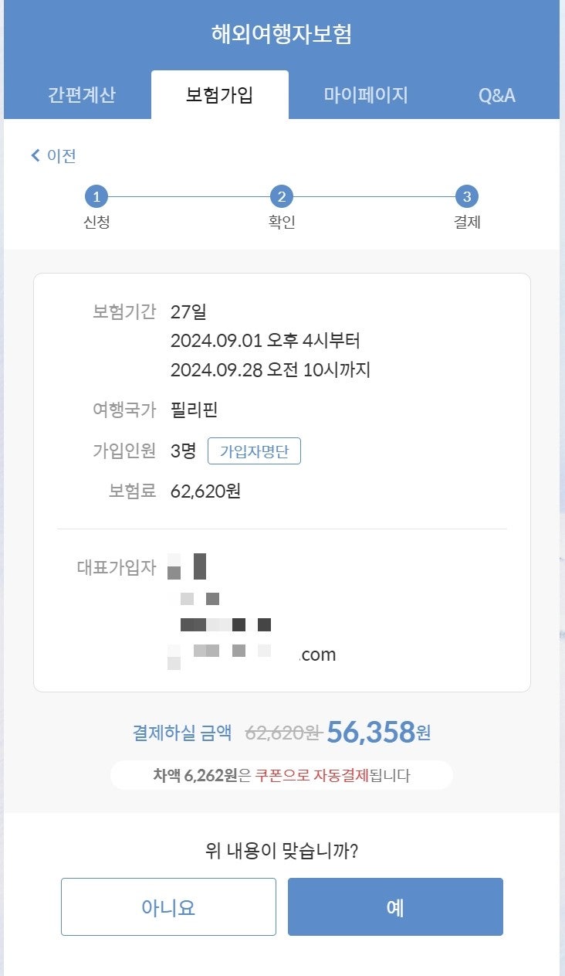Click the 필리핀 travel country value
The height and width of the screenshot is (976, 565).
coord(194,410)
